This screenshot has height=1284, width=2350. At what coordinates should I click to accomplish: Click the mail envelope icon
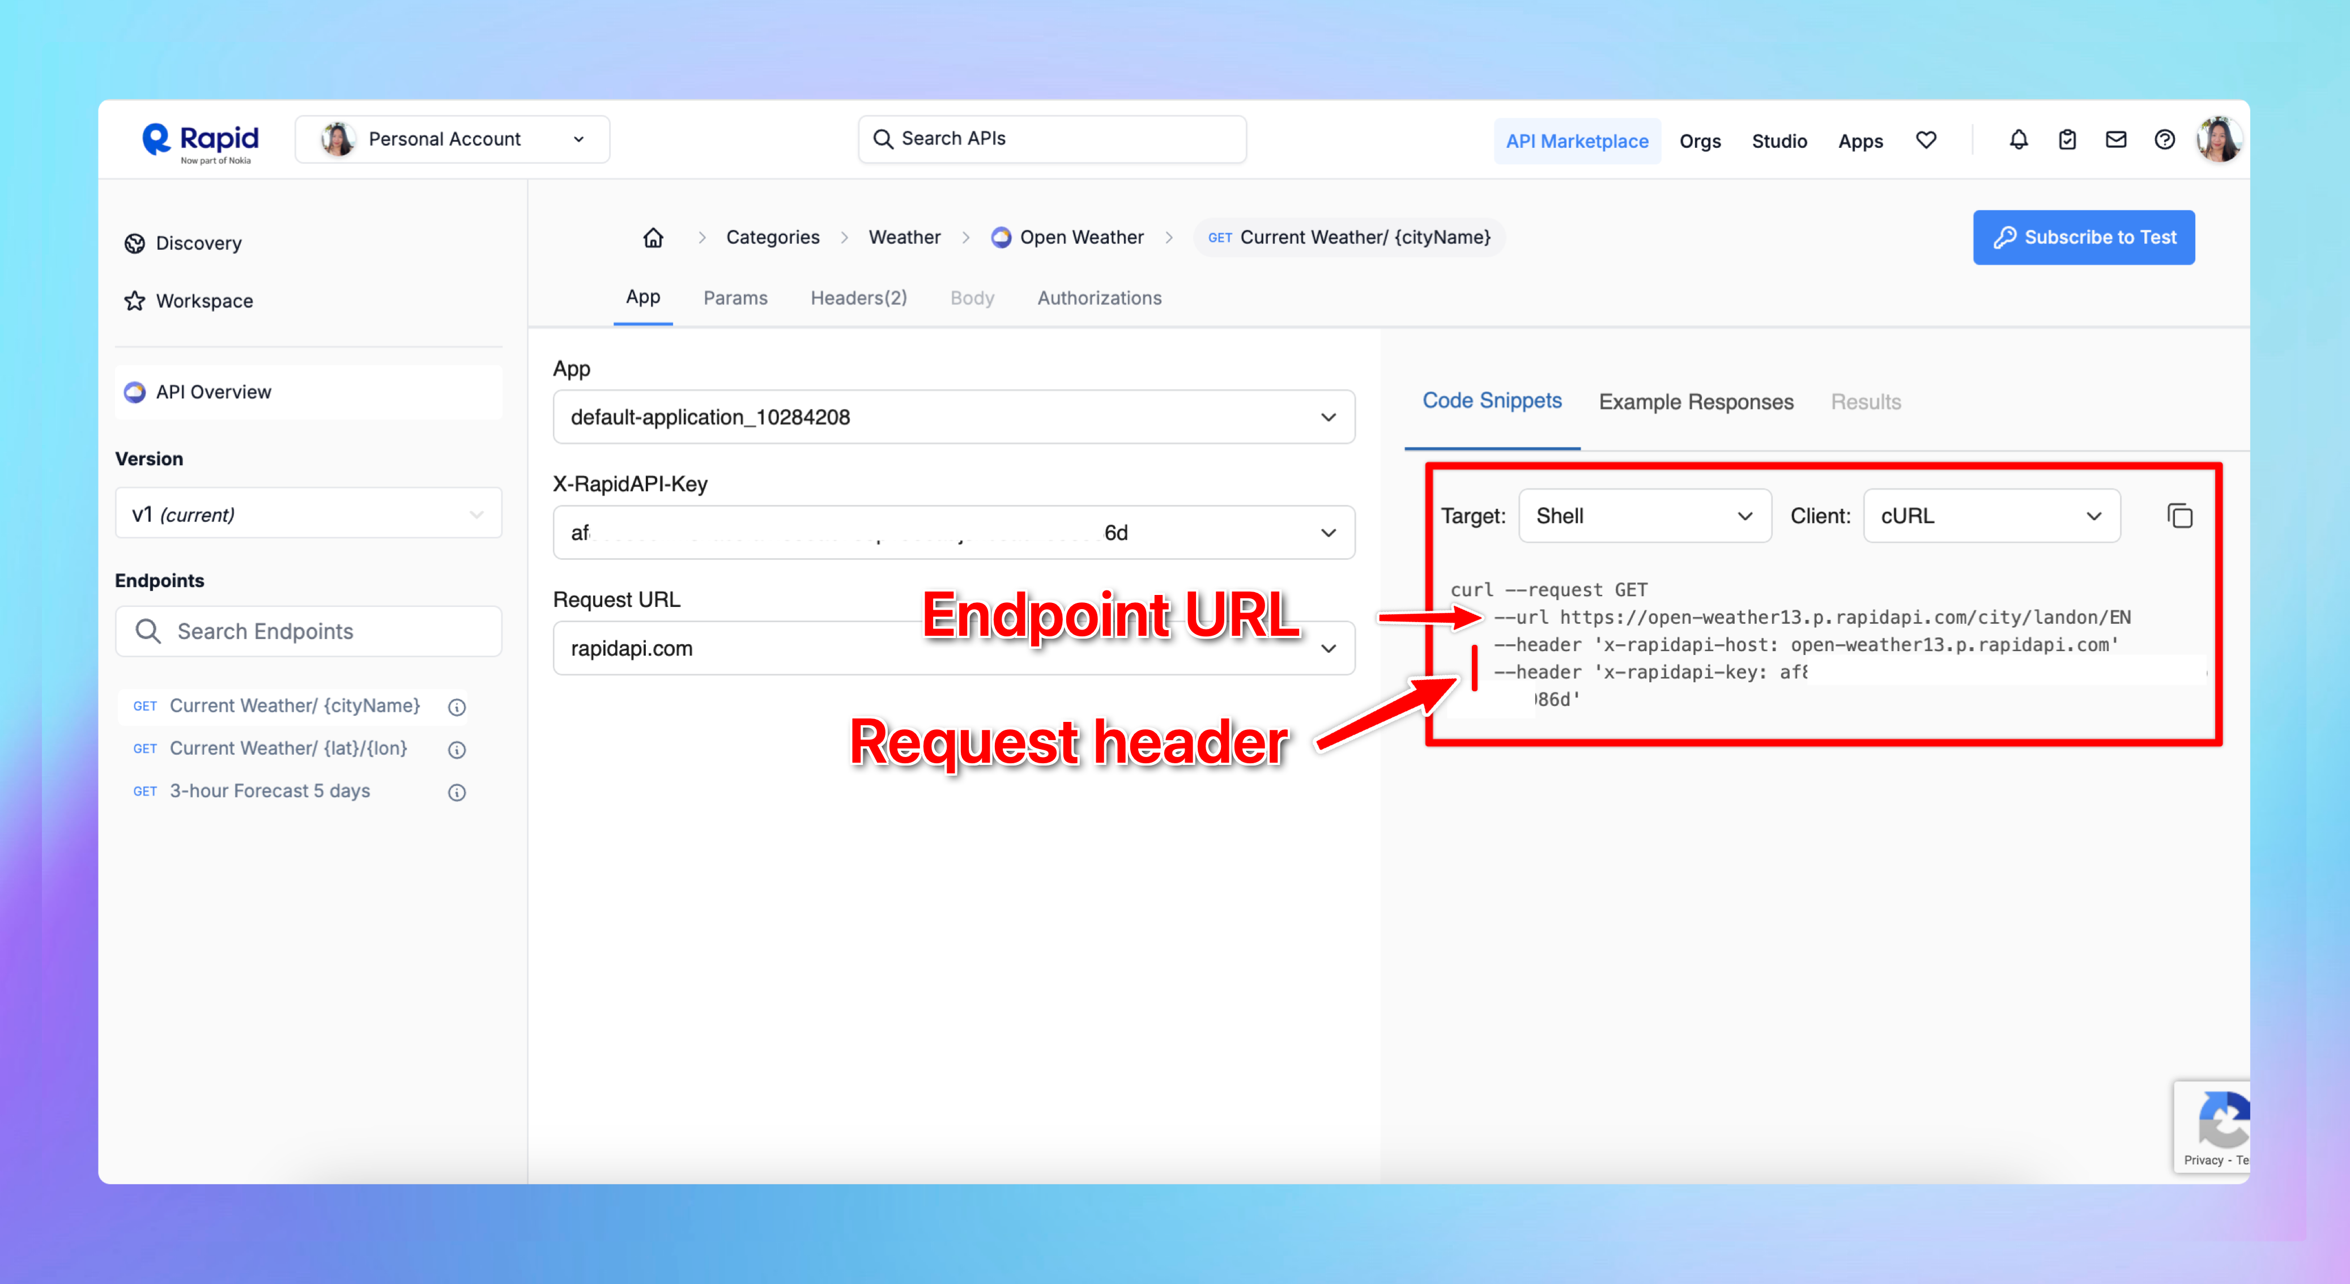pos(2115,139)
